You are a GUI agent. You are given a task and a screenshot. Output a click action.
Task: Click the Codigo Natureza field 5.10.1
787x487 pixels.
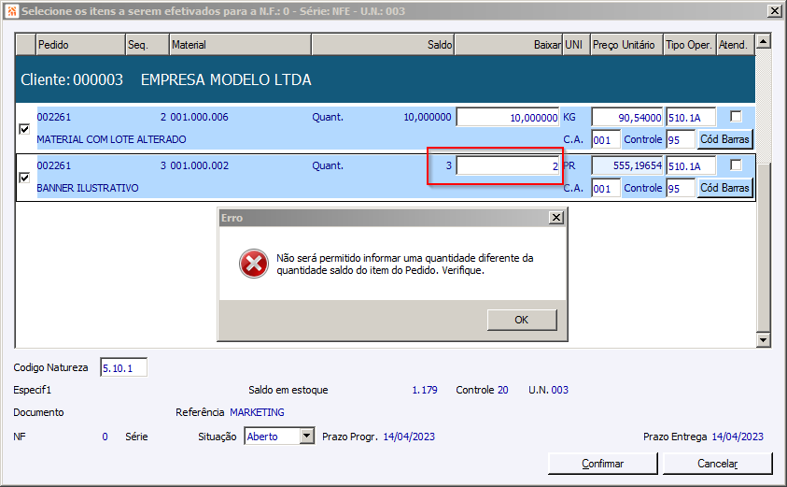click(123, 368)
